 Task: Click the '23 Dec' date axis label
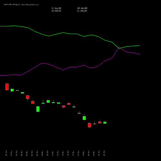tap(94, 153)
